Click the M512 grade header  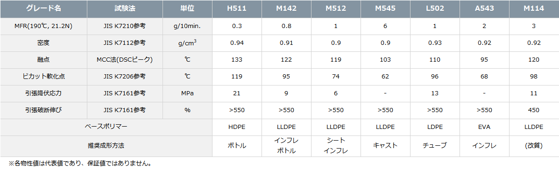(x=335, y=9)
